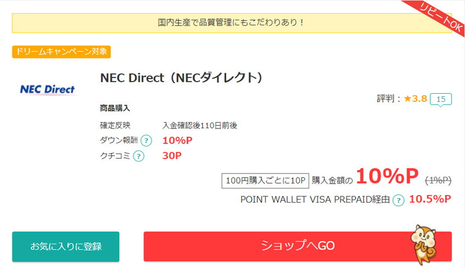Click the 30P クチコミ reward value
Screen dimensions: 465x268
tap(172, 155)
